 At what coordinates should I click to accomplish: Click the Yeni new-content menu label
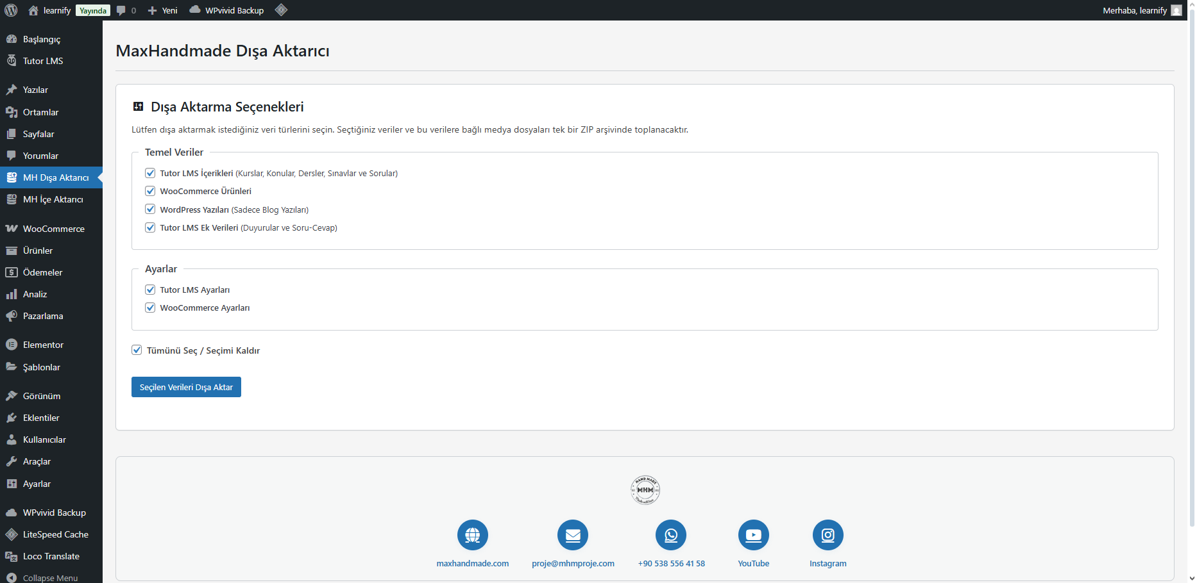(x=169, y=11)
